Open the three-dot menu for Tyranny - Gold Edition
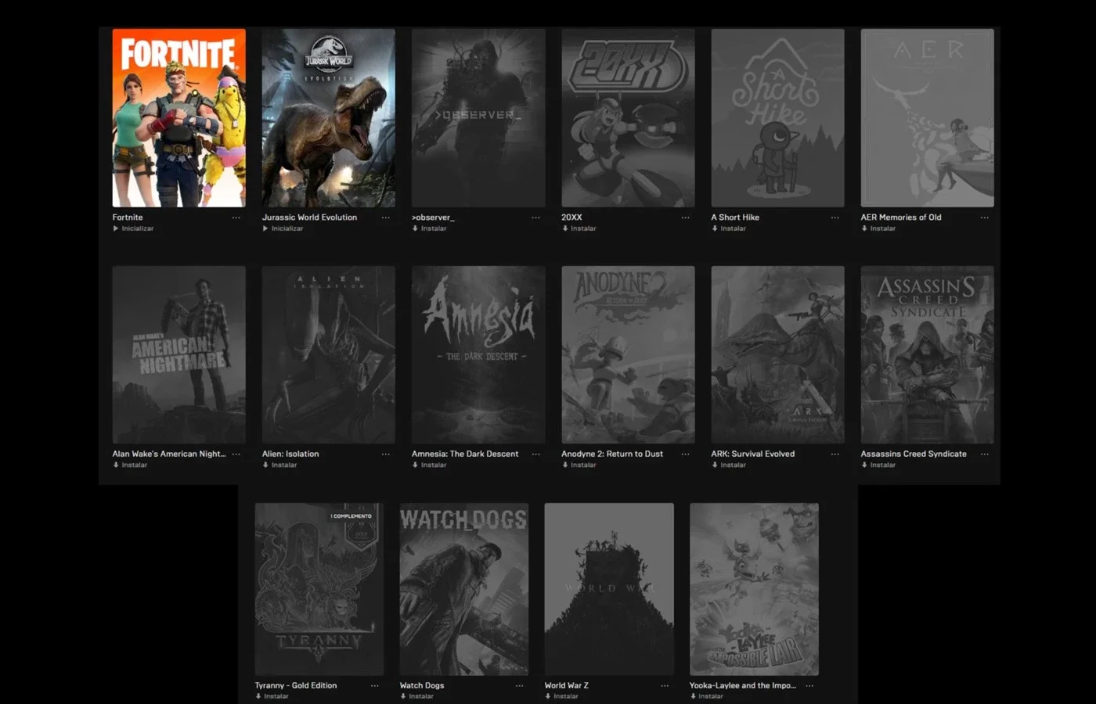This screenshot has height=704, width=1096. tap(374, 686)
